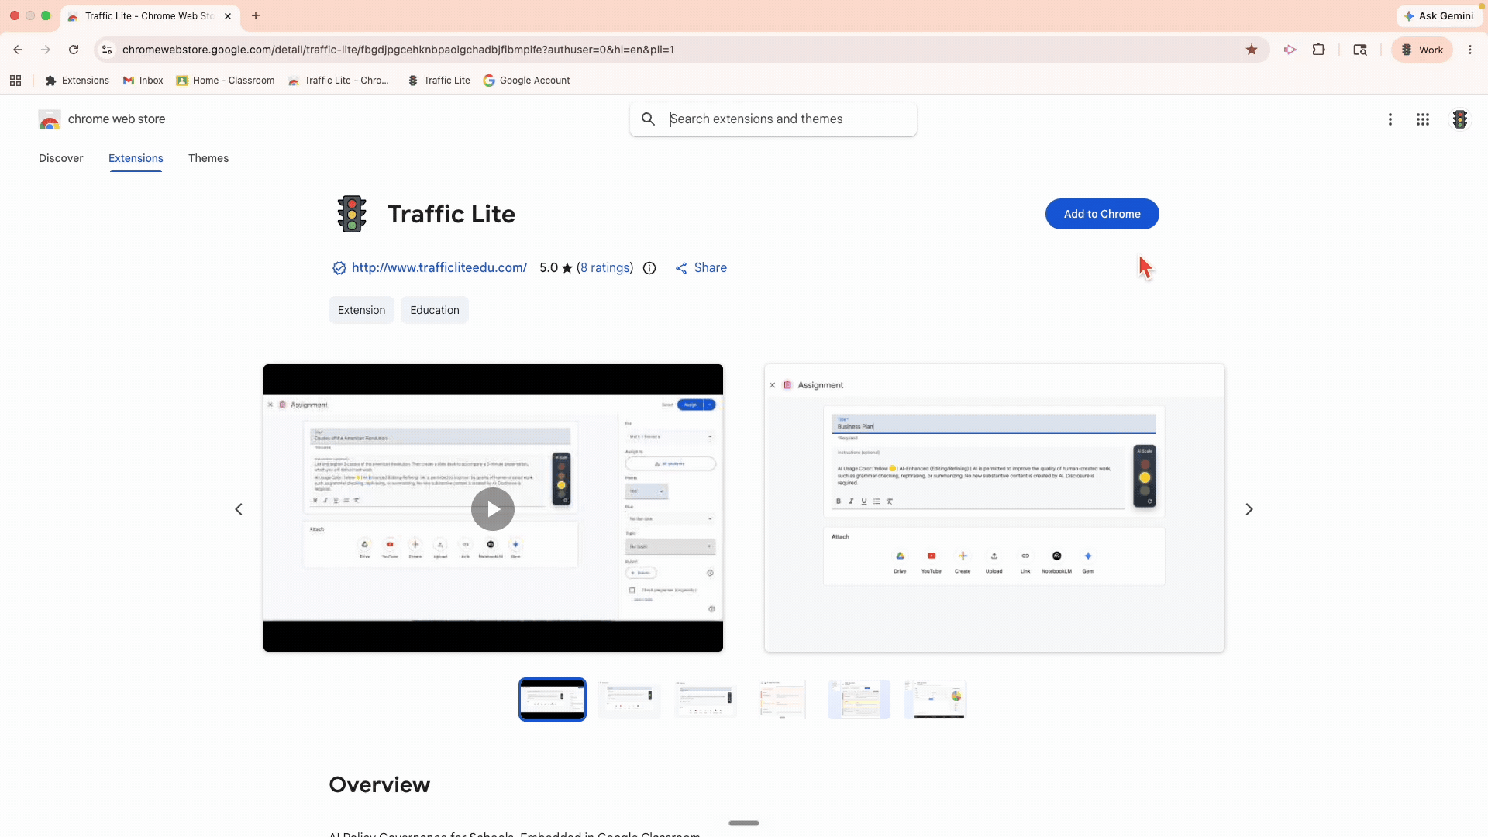Open the Chrome three-dot menu

coord(1470,50)
